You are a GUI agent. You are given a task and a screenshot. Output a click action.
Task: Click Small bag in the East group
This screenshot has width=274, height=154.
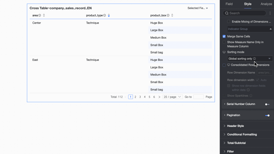click(157, 90)
